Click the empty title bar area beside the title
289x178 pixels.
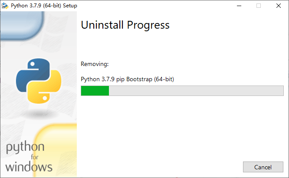152,6
